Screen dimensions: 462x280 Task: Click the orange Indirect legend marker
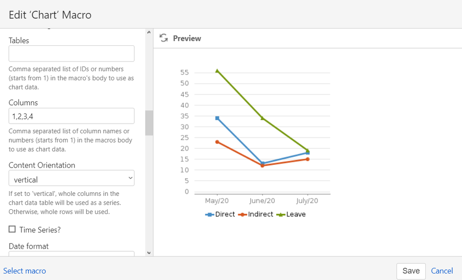(241, 214)
